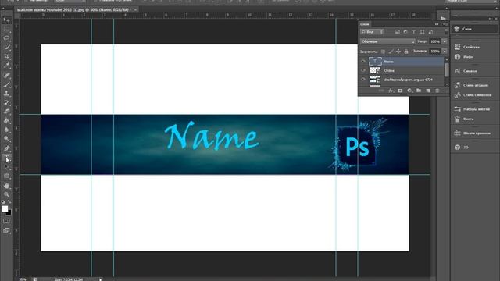Lock all layer attributes
The height and width of the screenshot is (281, 500).
(406, 52)
